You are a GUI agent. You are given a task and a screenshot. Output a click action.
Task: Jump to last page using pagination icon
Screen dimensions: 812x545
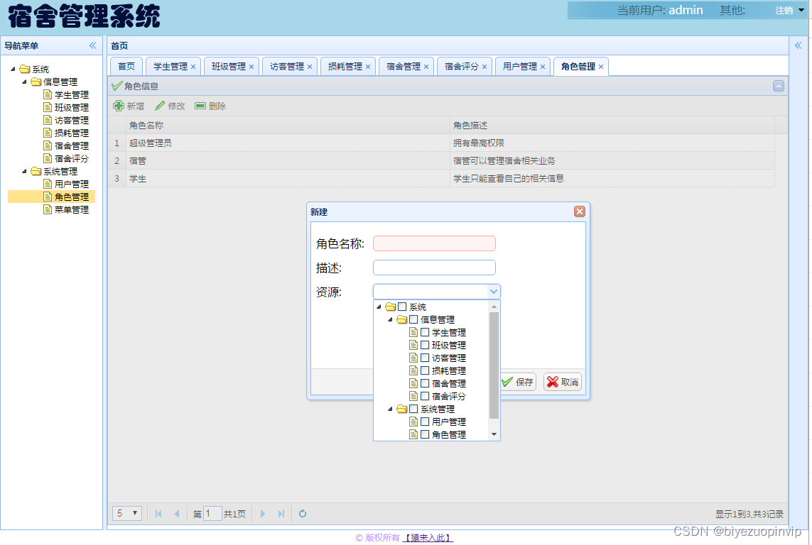[280, 513]
